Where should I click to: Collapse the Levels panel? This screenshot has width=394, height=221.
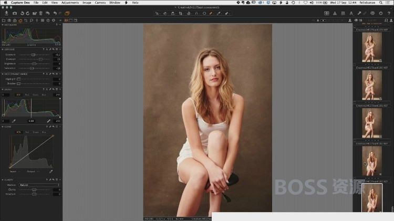(x=3, y=89)
